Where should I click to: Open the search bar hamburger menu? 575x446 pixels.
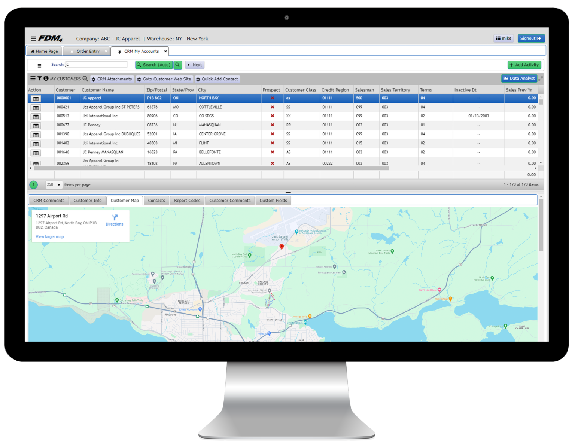39,65
